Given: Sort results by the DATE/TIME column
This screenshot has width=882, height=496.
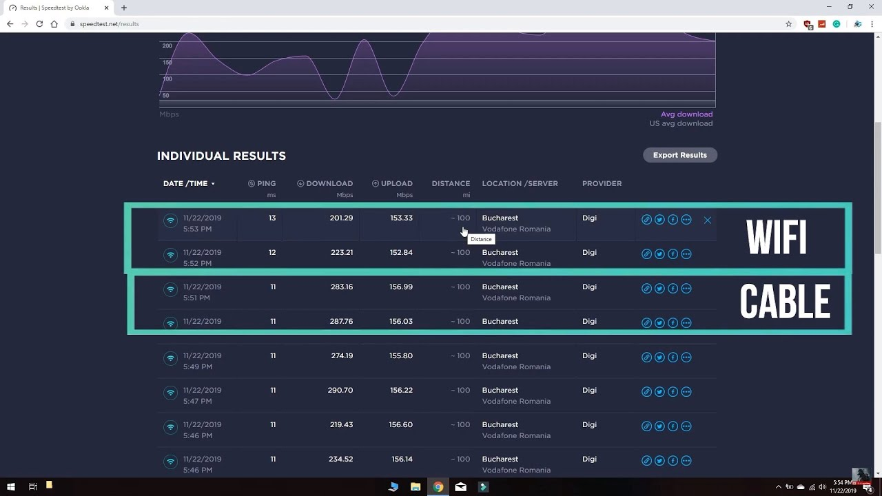Looking at the screenshot, I should (189, 183).
